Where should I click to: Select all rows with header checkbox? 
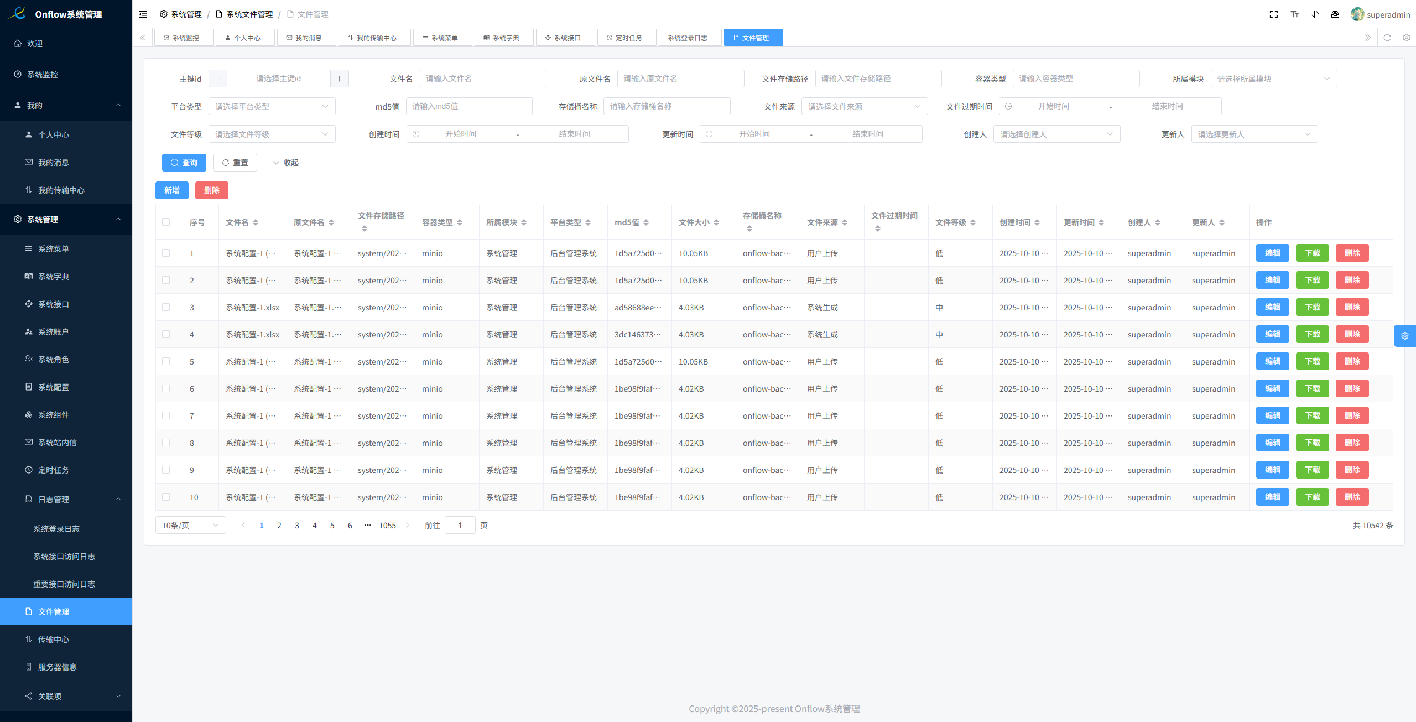pyautogui.click(x=166, y=222)
